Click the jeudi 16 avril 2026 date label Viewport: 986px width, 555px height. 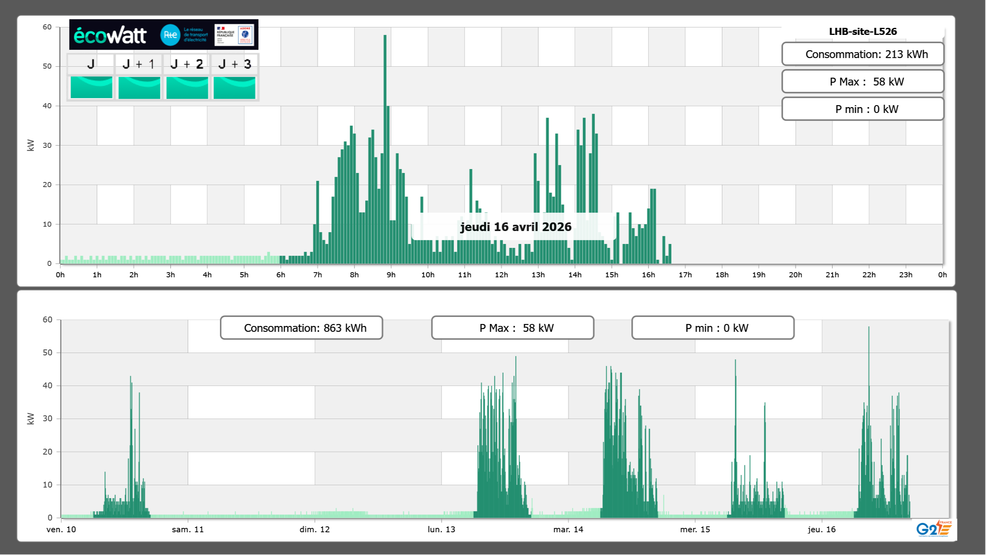516,227
